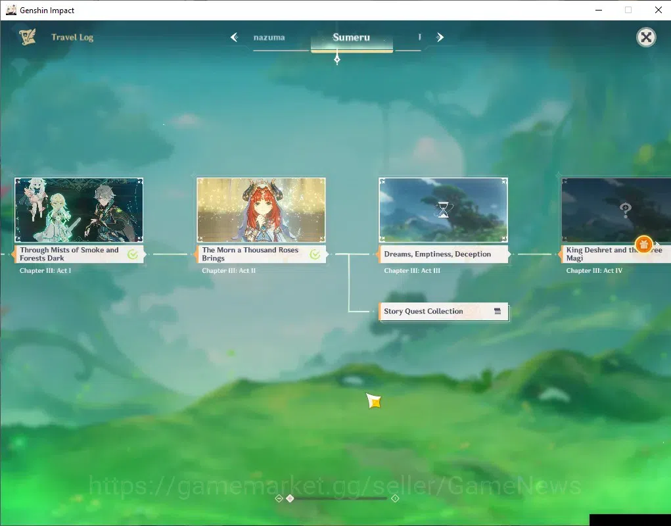671x526 pixels.
Task: Click the timeline scrollbar track
Action: point(340,498)
